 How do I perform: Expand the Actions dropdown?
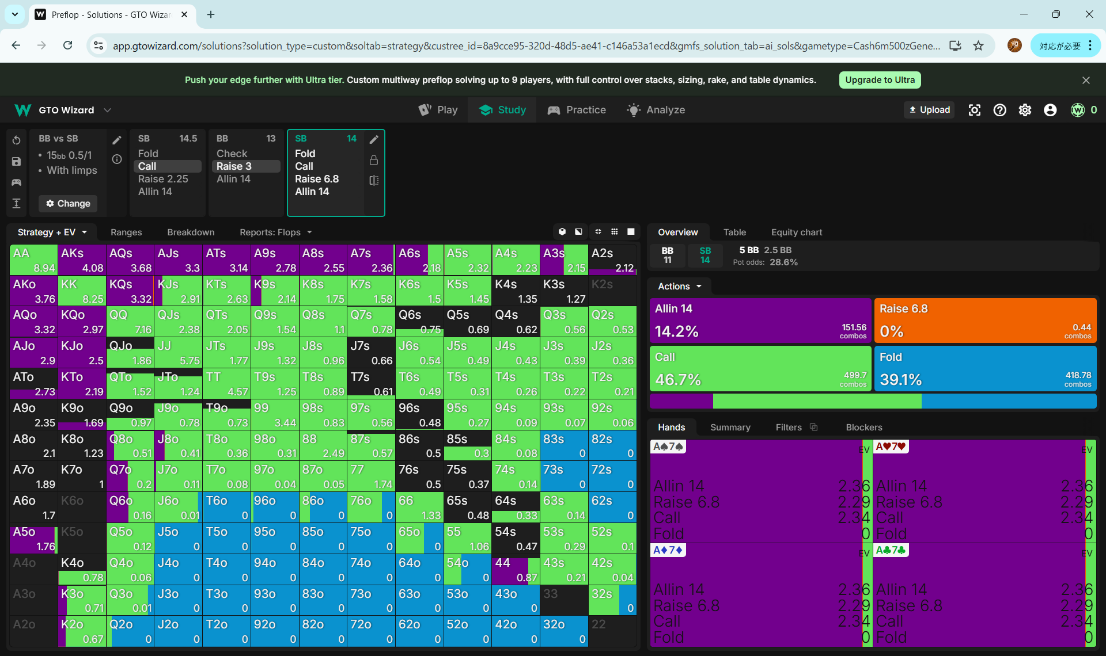pyautogui.click(x=680, y=287)
